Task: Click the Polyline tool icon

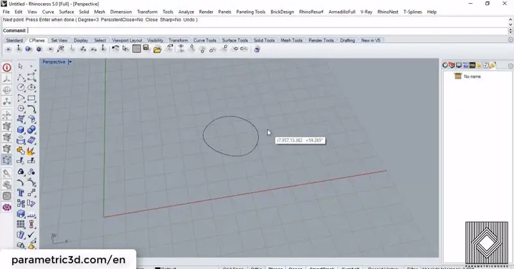Action: 21,77
